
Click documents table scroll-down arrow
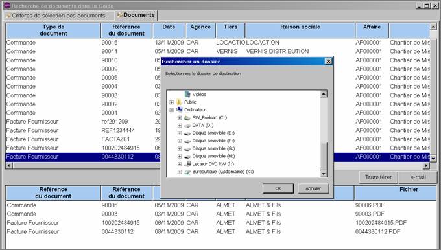(x=433, y=159)
